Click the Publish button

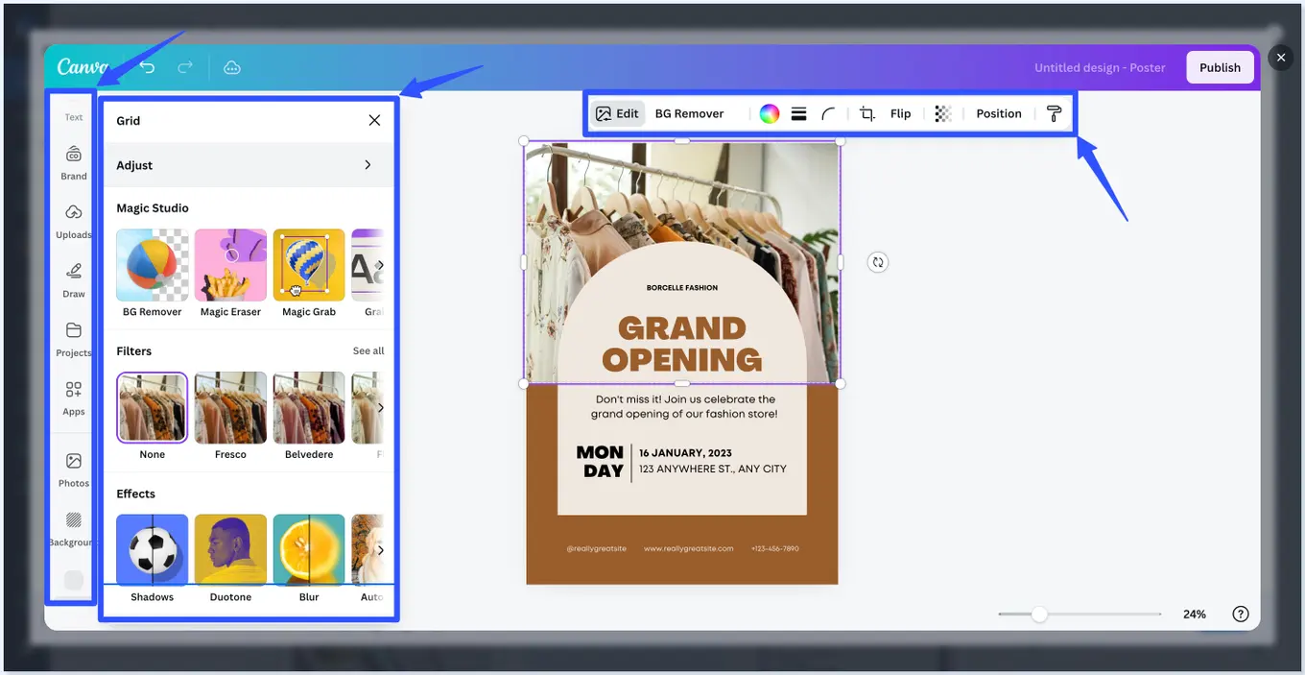pos(1220,67)
